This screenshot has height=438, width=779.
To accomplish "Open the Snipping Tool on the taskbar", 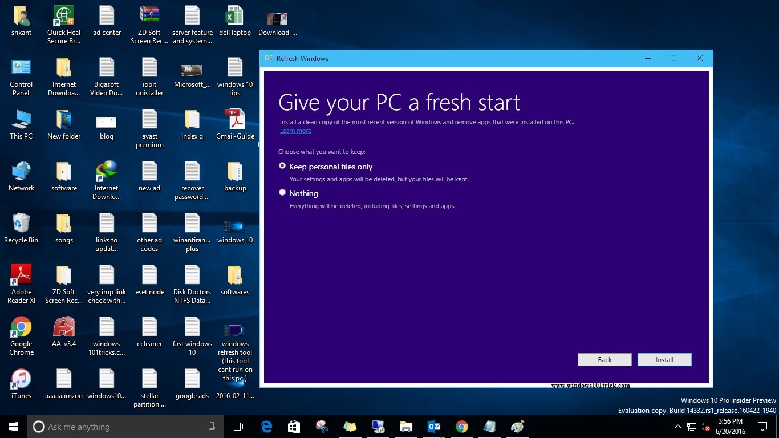I will click(322, 427).
